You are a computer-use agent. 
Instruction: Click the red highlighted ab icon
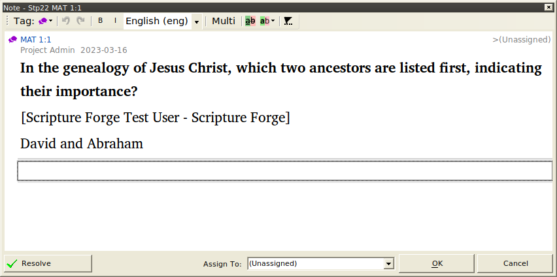[264, 21]
